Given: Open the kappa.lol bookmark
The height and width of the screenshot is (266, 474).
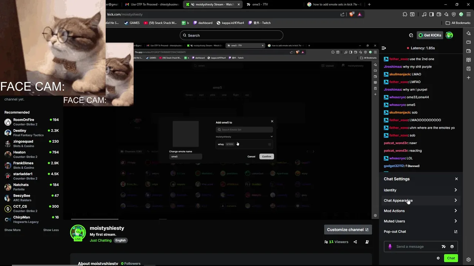Looking at the screenshot, I should pyautogui.click(x=230, y=23).
